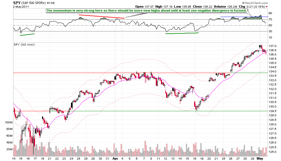
Task: Click the Close 136.22 value
Action: point(202,7)
